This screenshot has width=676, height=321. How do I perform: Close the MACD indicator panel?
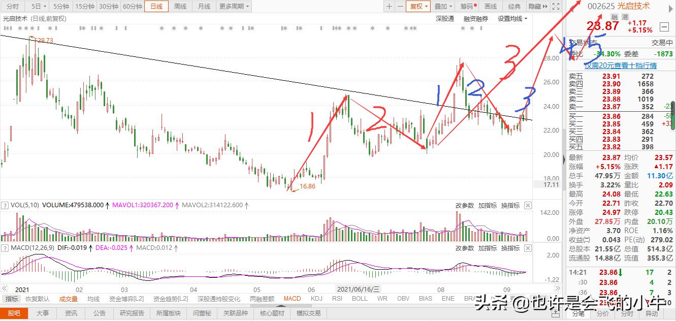pyautogui.click(x=527, y=248)
